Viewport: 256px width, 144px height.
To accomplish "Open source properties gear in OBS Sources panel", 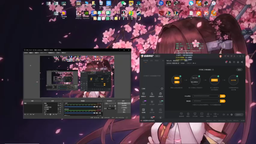I will click(51, 115).
